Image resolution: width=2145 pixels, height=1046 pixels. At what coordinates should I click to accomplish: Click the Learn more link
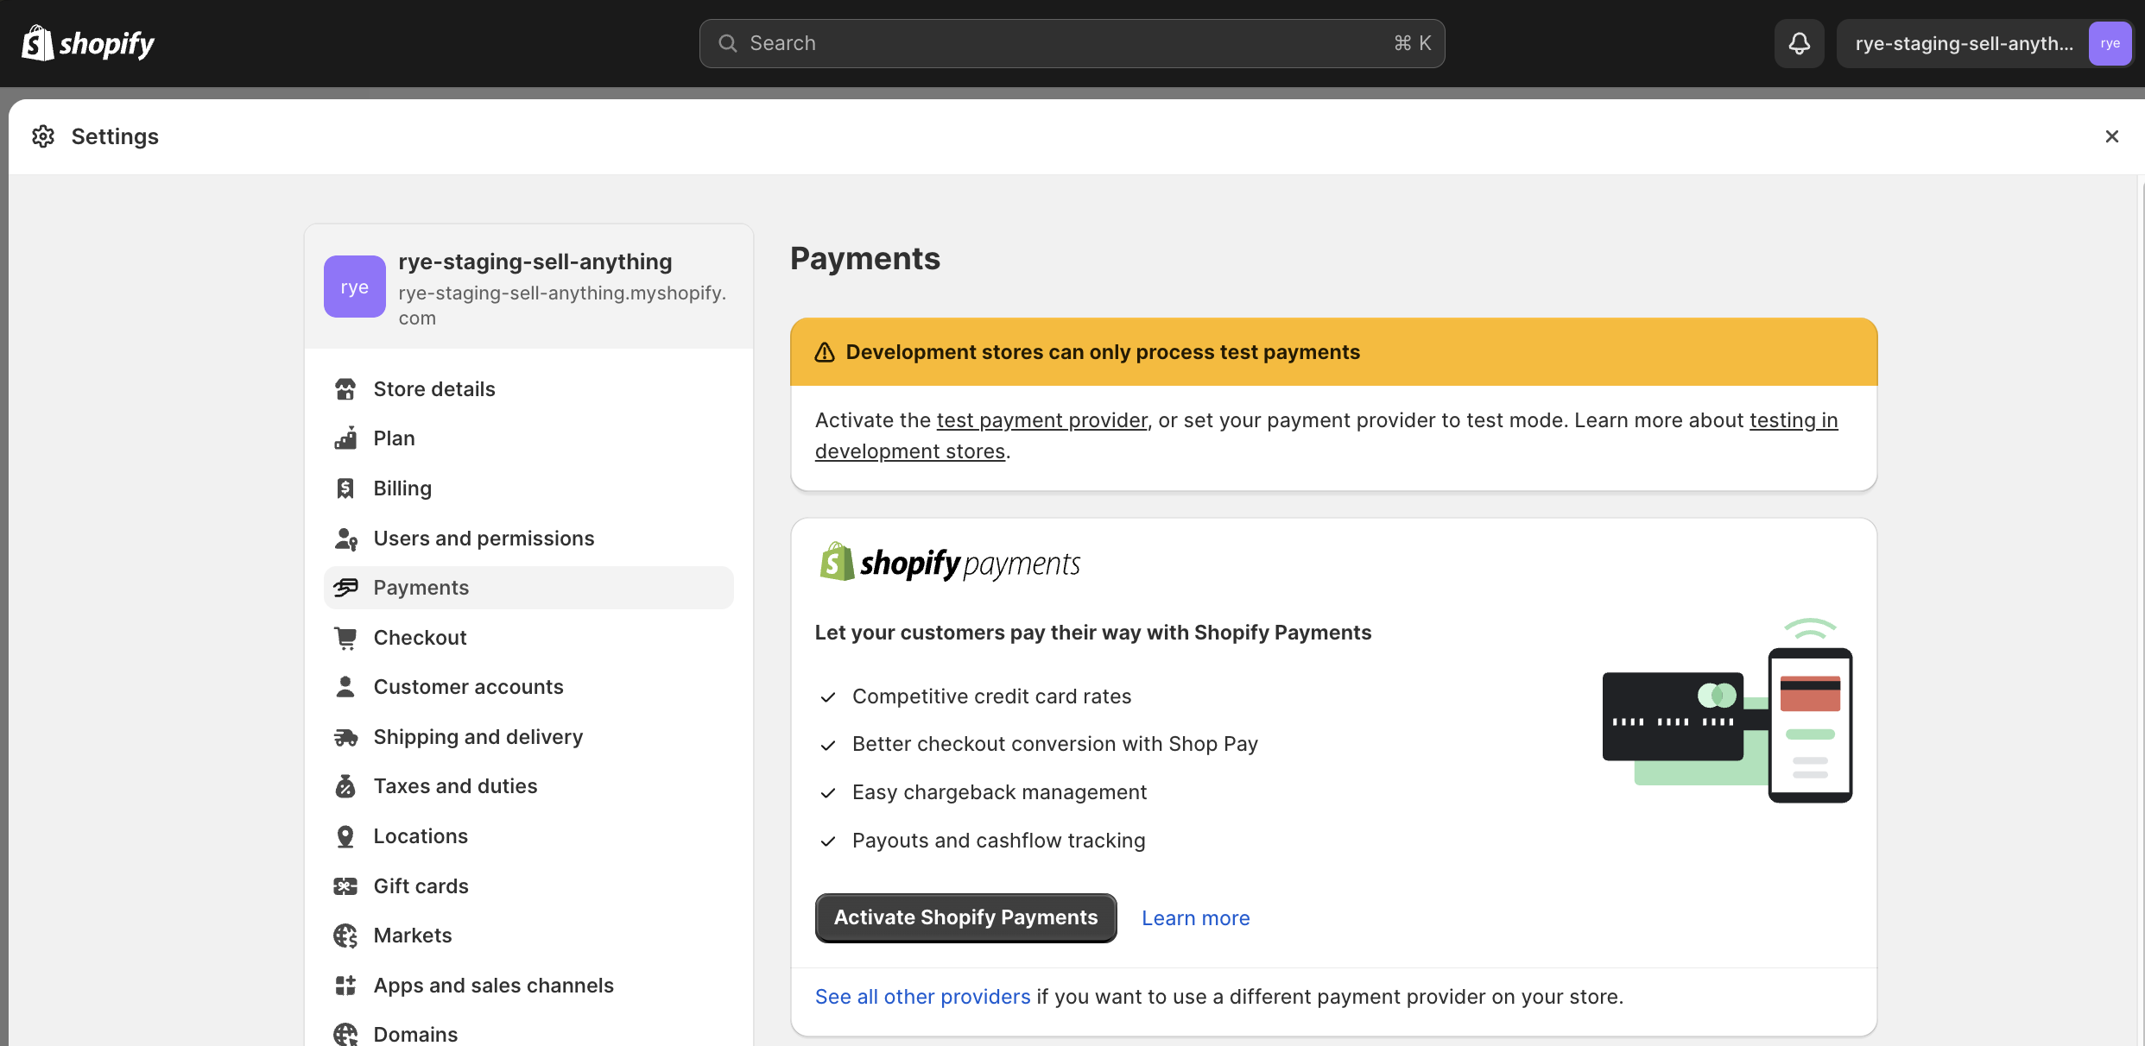[1195, 918]
